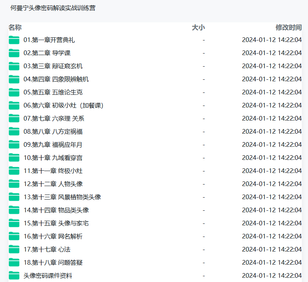Click the folder icon for 09.第九章 福祸应年月

tap(14, 144)
